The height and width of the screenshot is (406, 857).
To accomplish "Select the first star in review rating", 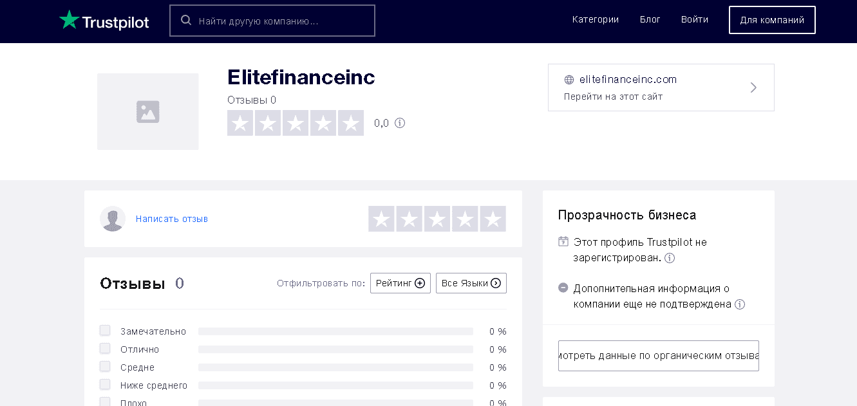I will tap(381, 219).
